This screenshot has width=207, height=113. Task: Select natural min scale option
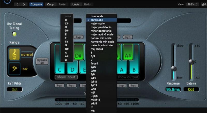pyautogui.click(x=101, y=38)
